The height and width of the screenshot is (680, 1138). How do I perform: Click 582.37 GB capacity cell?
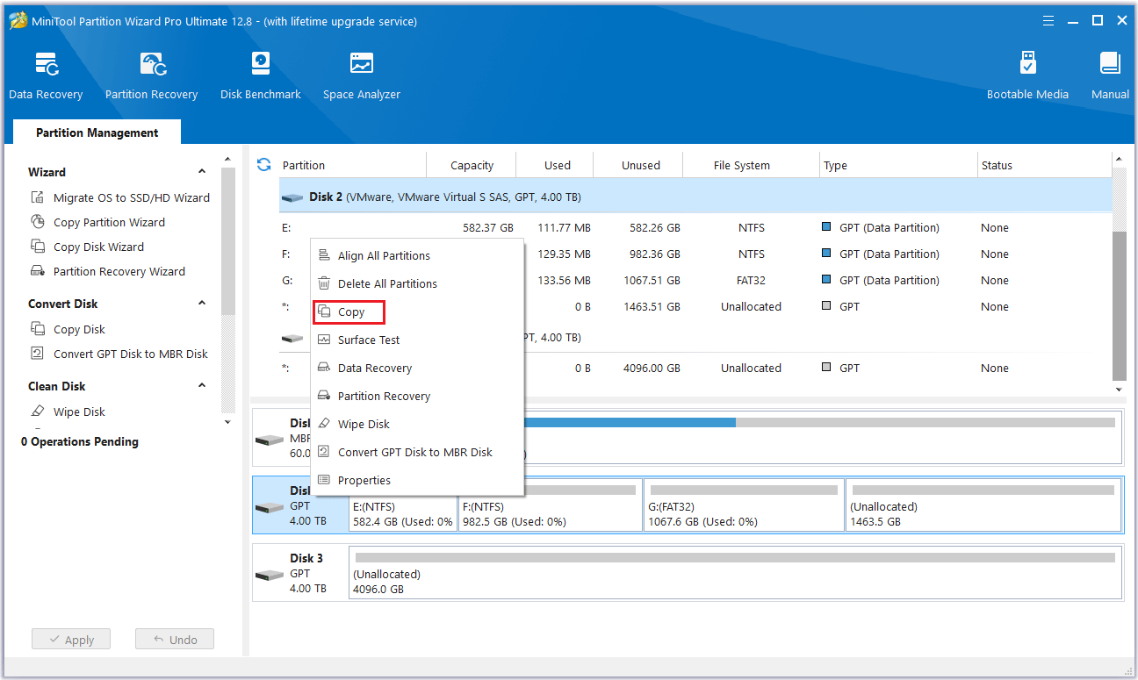[488, 227]
